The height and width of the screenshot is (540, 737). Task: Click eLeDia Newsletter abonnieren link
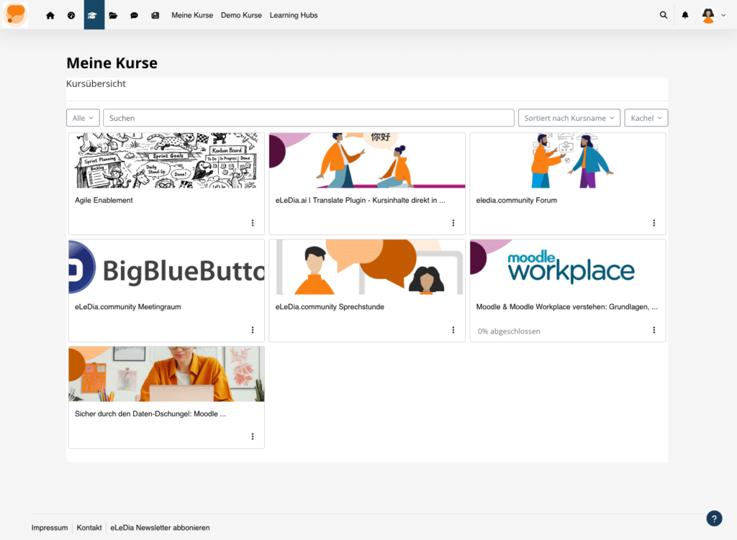160,528
